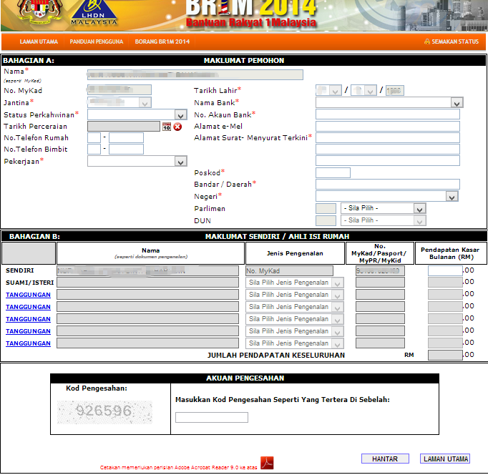
Task: Click the LAMAN UTAMA button at bottom
Action: (x=445, y=459)
